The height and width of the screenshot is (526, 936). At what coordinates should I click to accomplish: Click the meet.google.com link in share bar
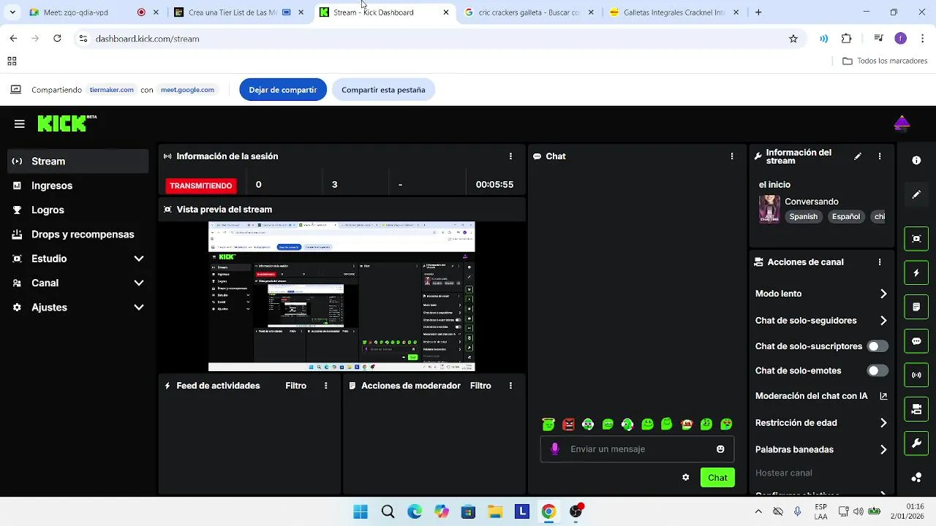coord(187,90)
